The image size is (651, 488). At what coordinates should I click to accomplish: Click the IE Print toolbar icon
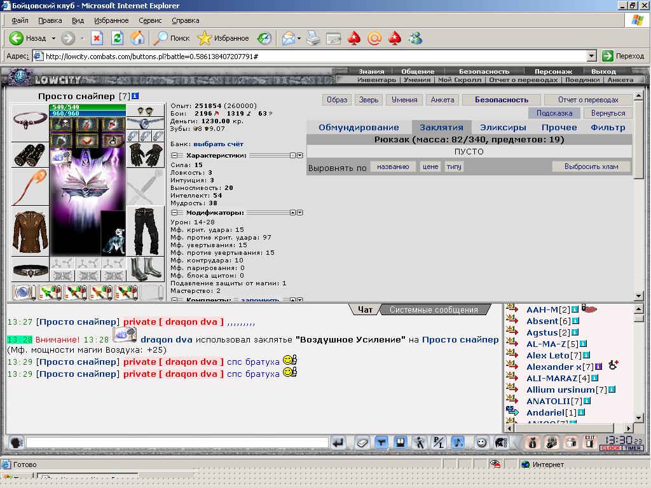click(x=313, y=38)
